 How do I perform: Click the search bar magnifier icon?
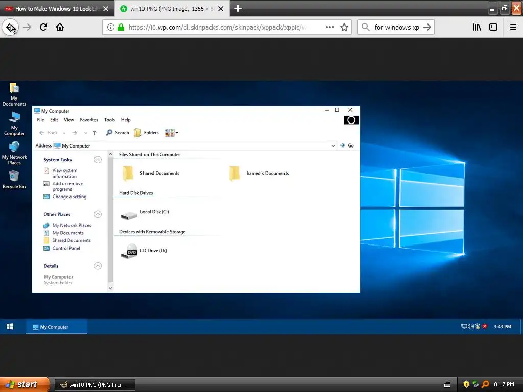pos(366,27)
